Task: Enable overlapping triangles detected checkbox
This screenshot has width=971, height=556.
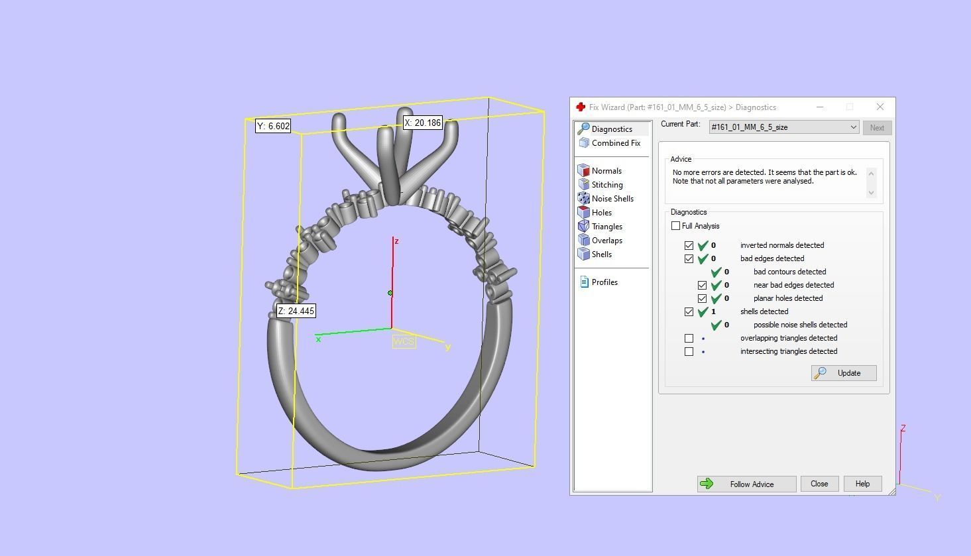Action: pyautogui.click(x=689, y=338)
